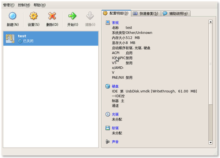Select the test virtual machine entry
This screenshot has height=158, width=220.
tap(51, 39)
